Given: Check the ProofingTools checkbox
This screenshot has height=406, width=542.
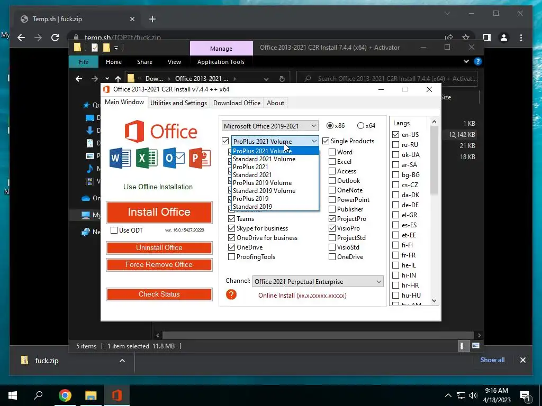Looking at the screenshot, I should pos(232,257).
